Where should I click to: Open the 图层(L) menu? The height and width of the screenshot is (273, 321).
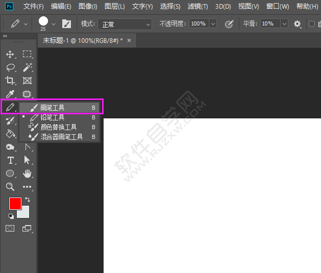click(x=115, y=7)
